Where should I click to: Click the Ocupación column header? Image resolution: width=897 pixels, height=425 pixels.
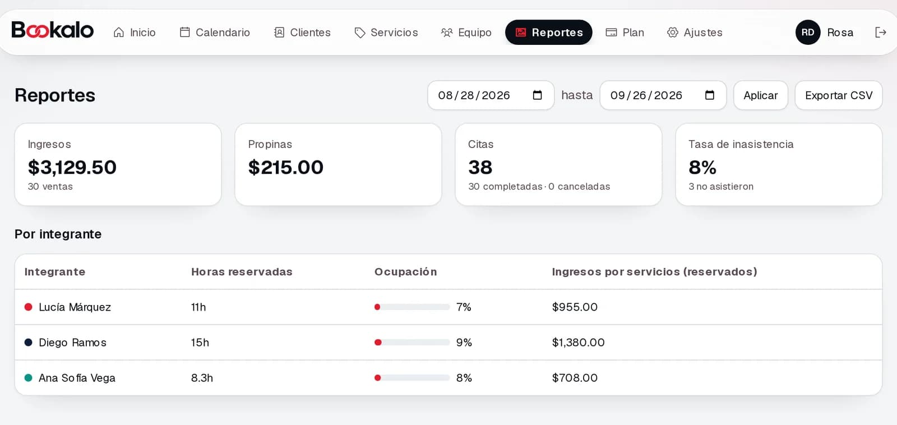(x=405, y=272)
